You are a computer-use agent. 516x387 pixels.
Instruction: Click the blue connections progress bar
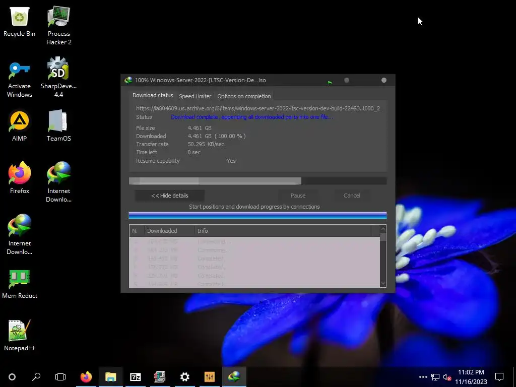257,216
